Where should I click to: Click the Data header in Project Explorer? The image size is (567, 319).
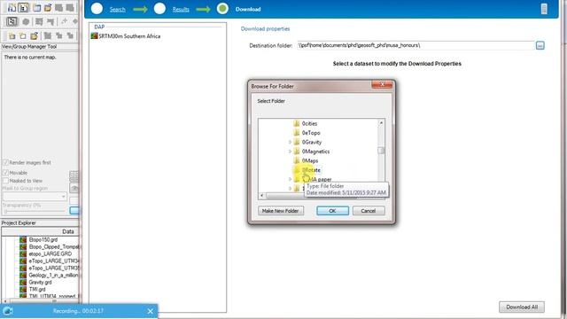(x=68, y=232)
